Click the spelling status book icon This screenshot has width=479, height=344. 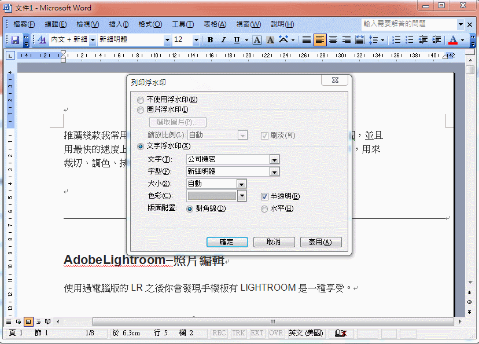pyautogui.click(x=341, y=333)
